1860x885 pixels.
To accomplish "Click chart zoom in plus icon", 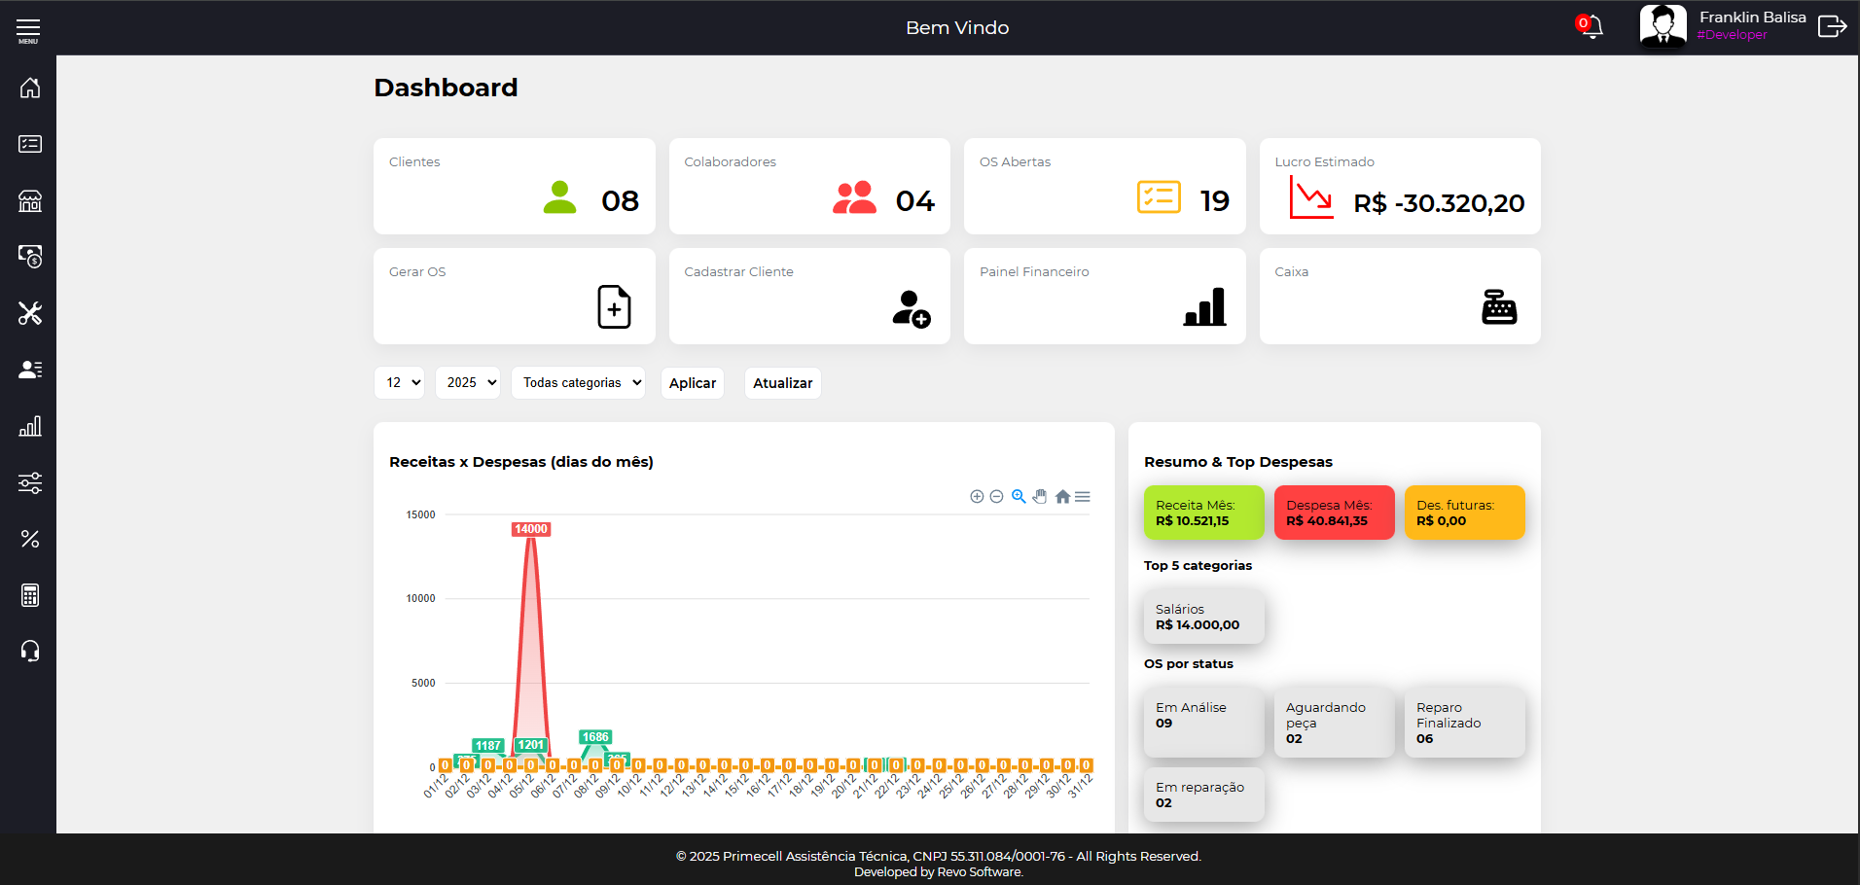I will click(x=977, y=497).
